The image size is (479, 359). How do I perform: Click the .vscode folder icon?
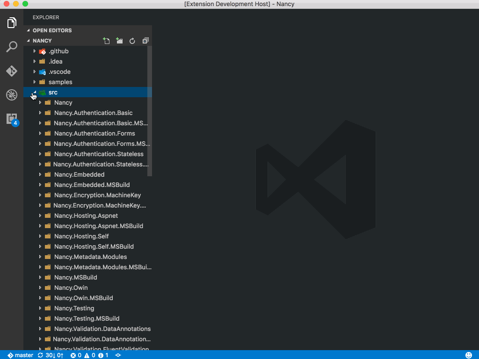(x=43, y=72)
